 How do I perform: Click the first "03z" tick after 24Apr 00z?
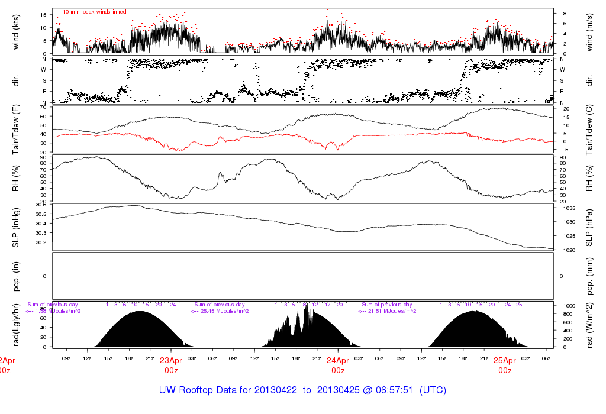click(x=359, y=358)
